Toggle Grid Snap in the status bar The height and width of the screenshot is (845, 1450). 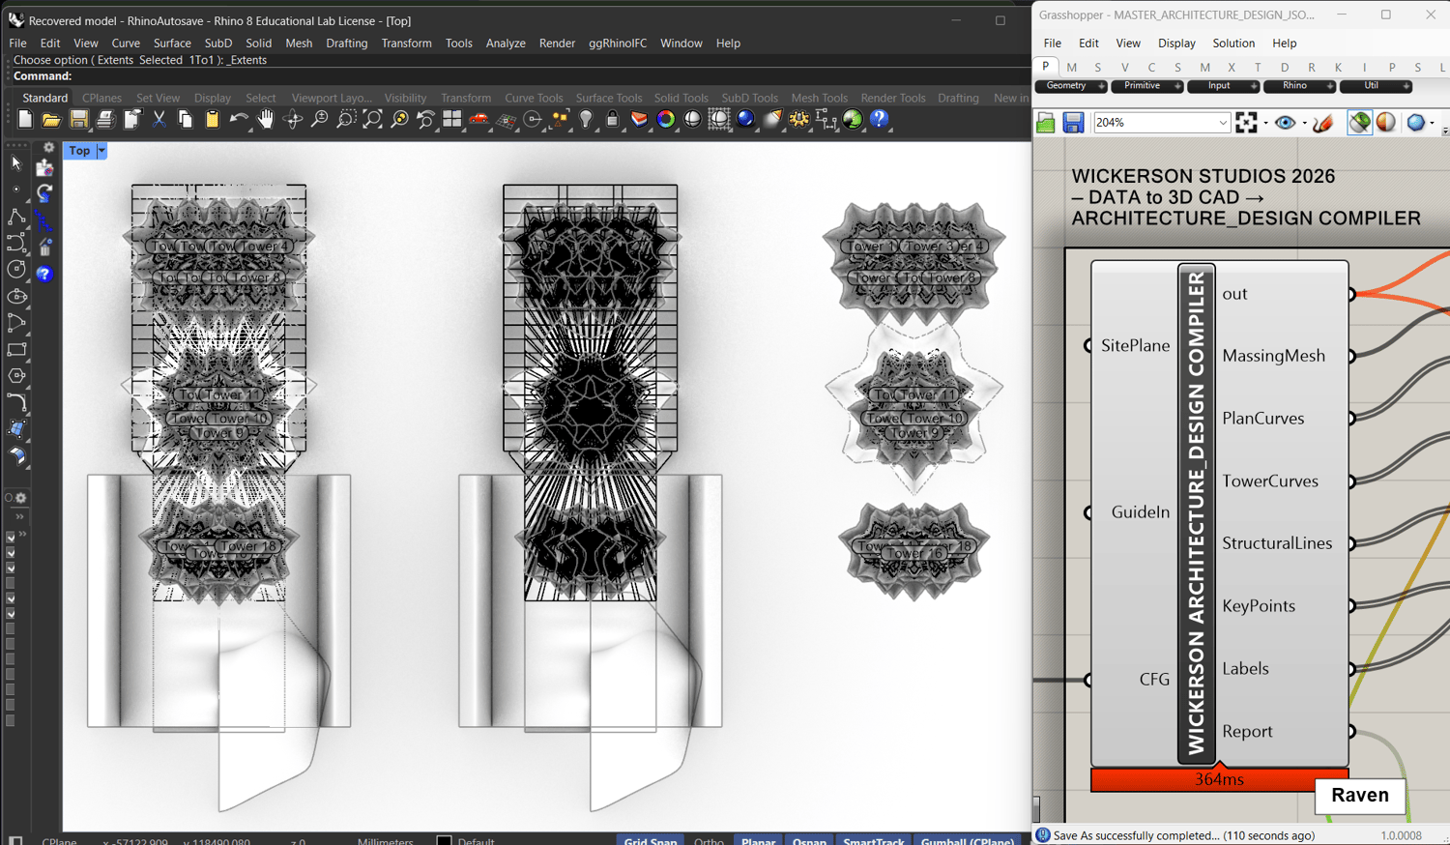[x=650, y=840]
